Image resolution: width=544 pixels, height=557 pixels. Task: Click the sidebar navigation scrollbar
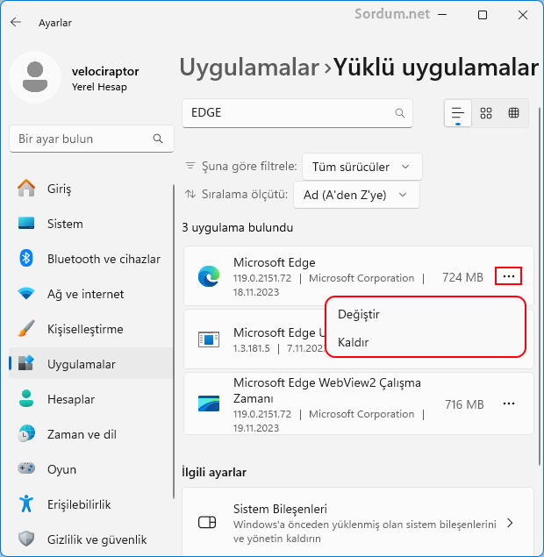[174, 341]
